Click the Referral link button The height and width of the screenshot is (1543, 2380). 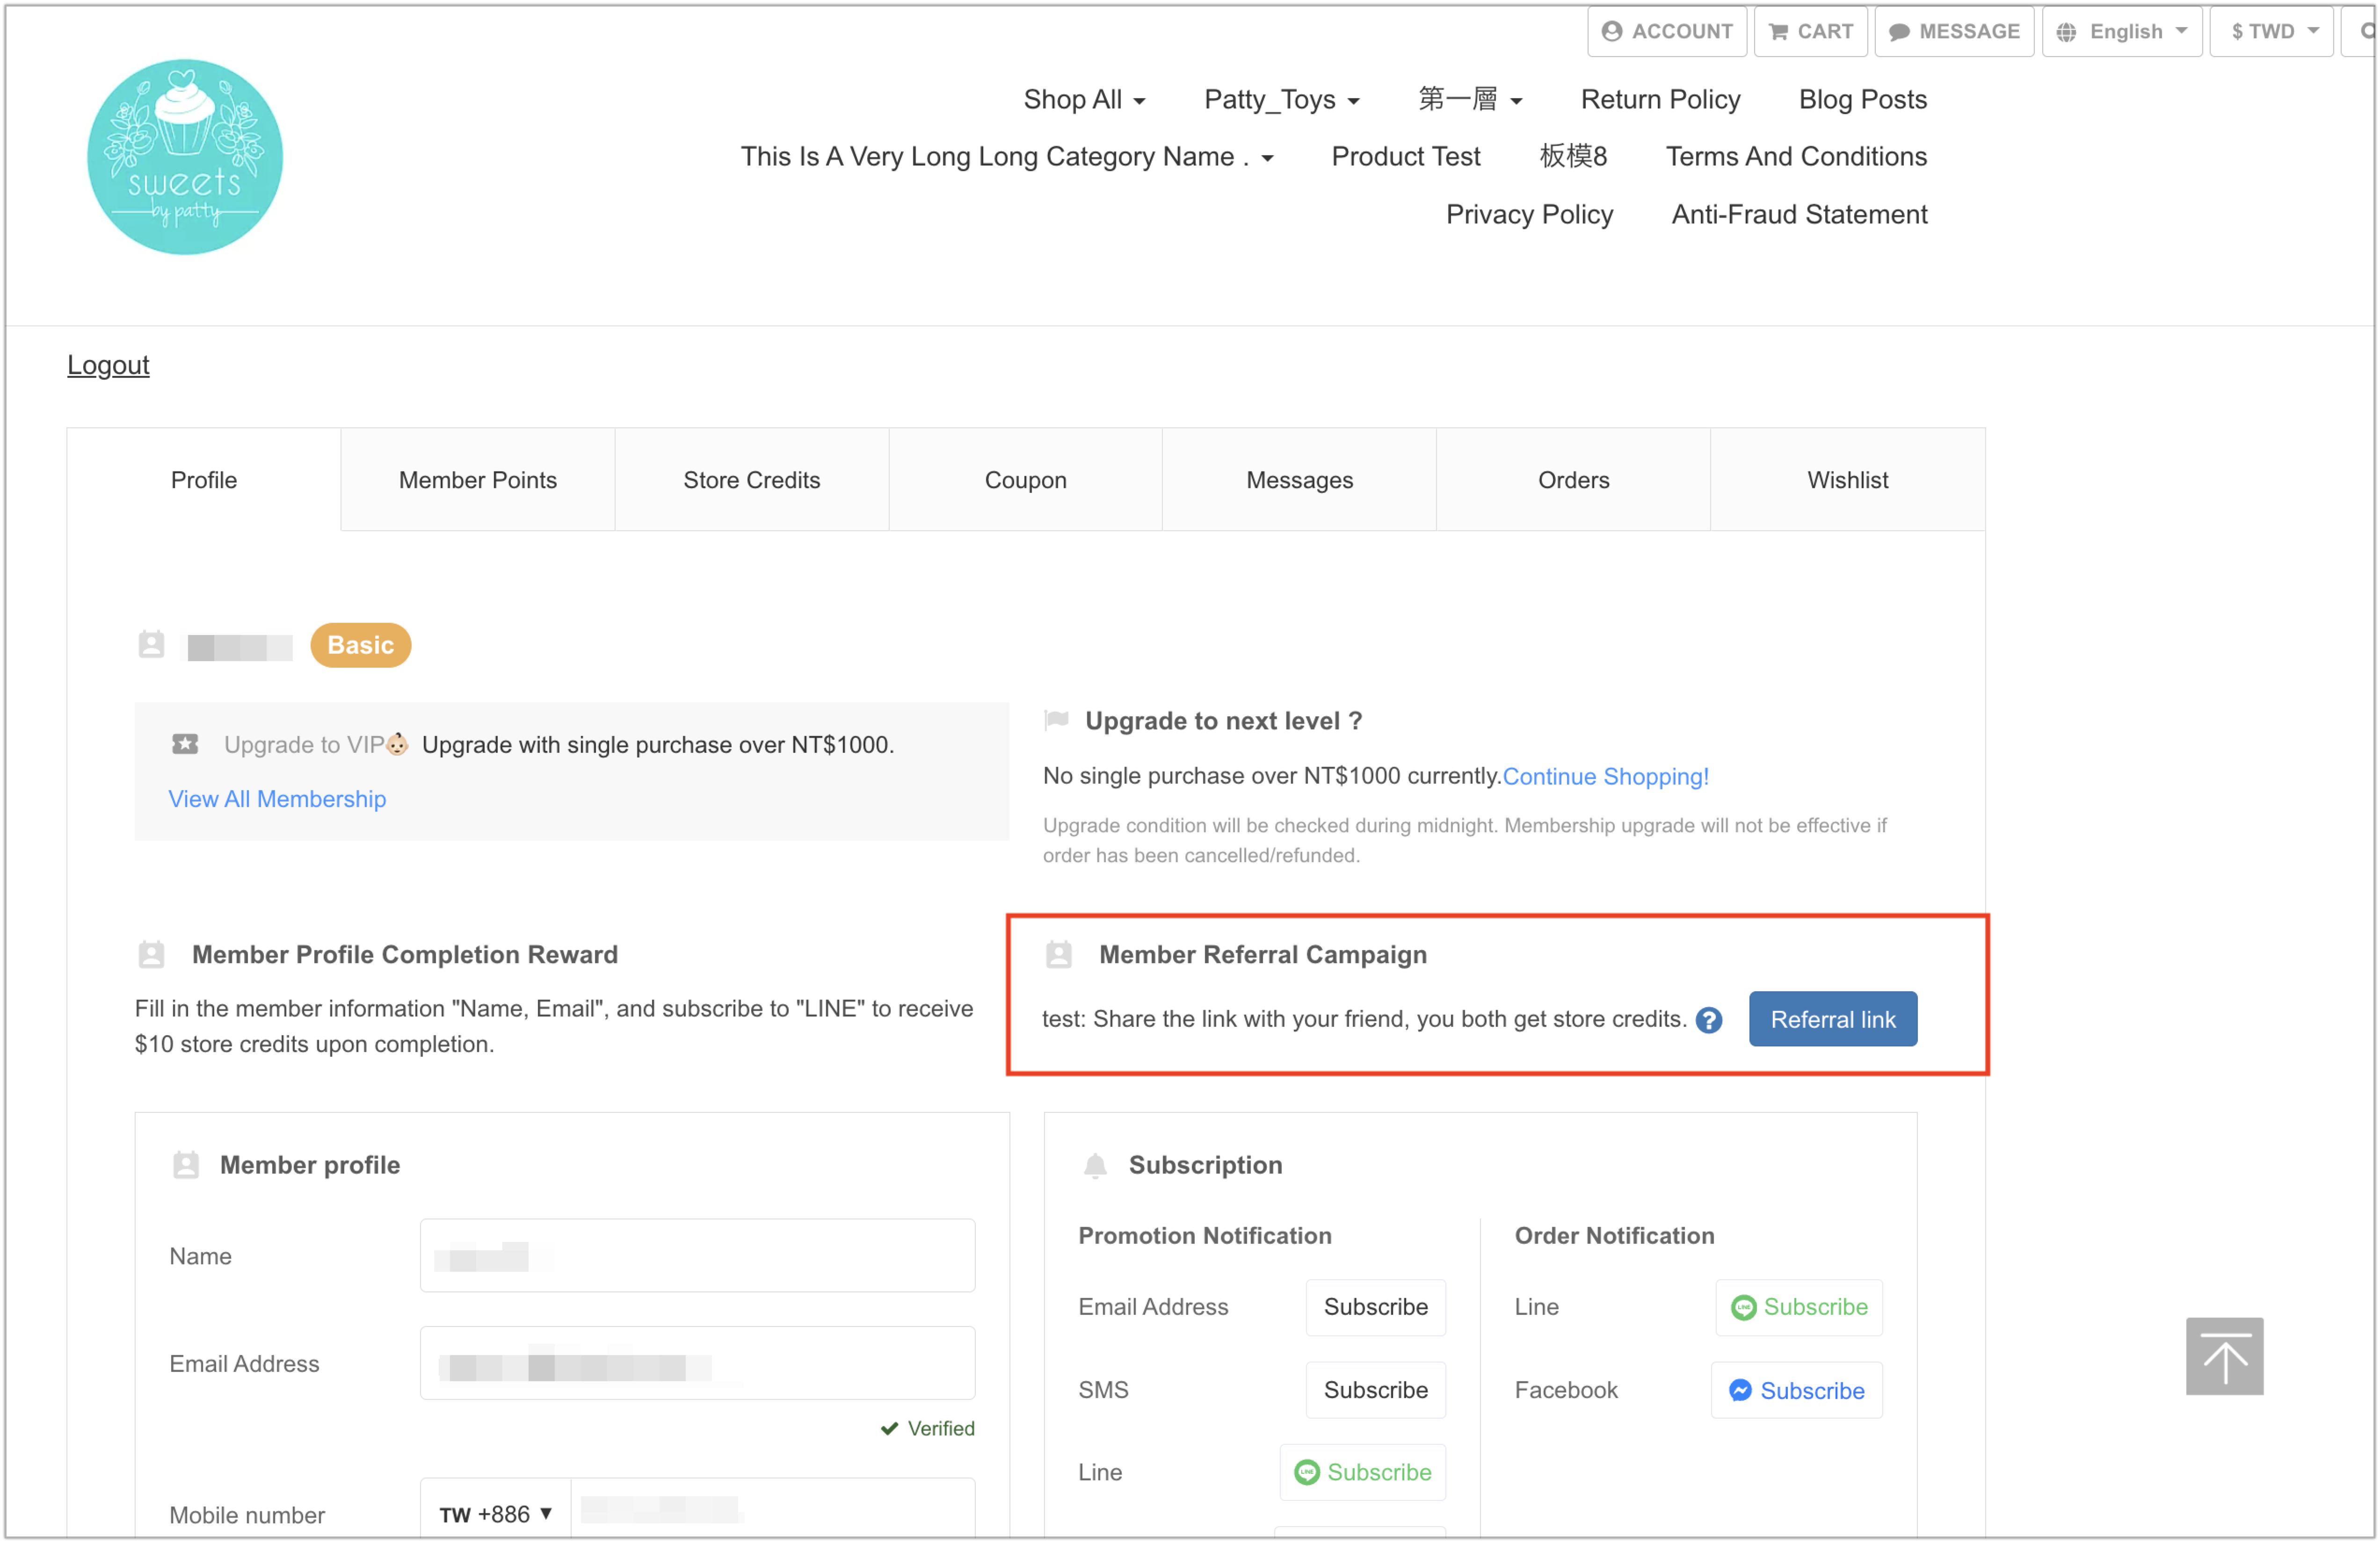(x=1833, y=1019)
